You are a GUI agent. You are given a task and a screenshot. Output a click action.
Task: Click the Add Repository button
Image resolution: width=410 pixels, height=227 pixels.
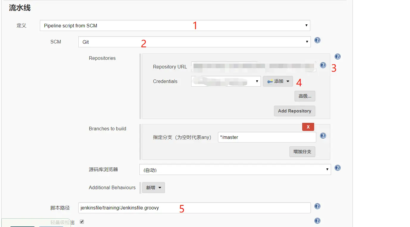pos(294,111)
